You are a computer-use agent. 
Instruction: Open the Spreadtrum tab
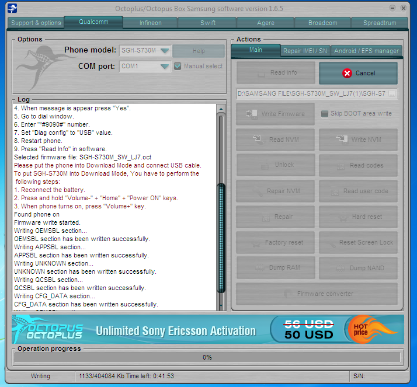click(380, 23)
